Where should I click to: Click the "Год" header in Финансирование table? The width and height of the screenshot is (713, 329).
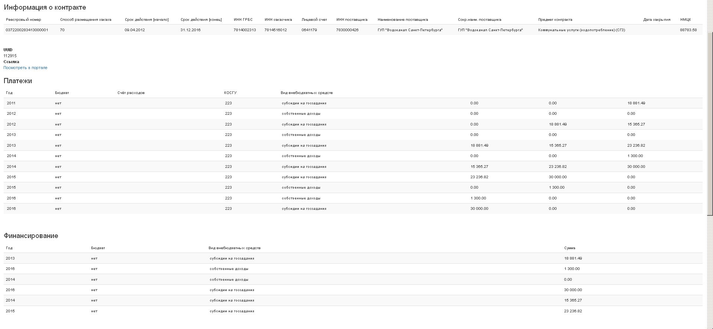(x=9, y=248)
